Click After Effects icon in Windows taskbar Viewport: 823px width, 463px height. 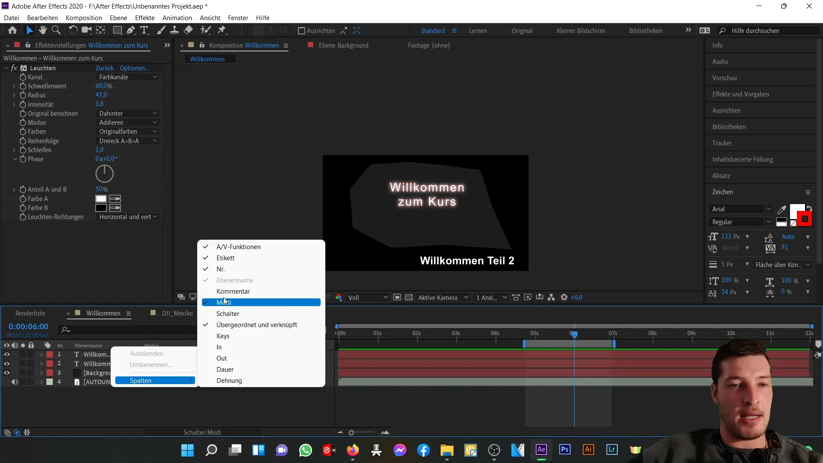[541, 450]
